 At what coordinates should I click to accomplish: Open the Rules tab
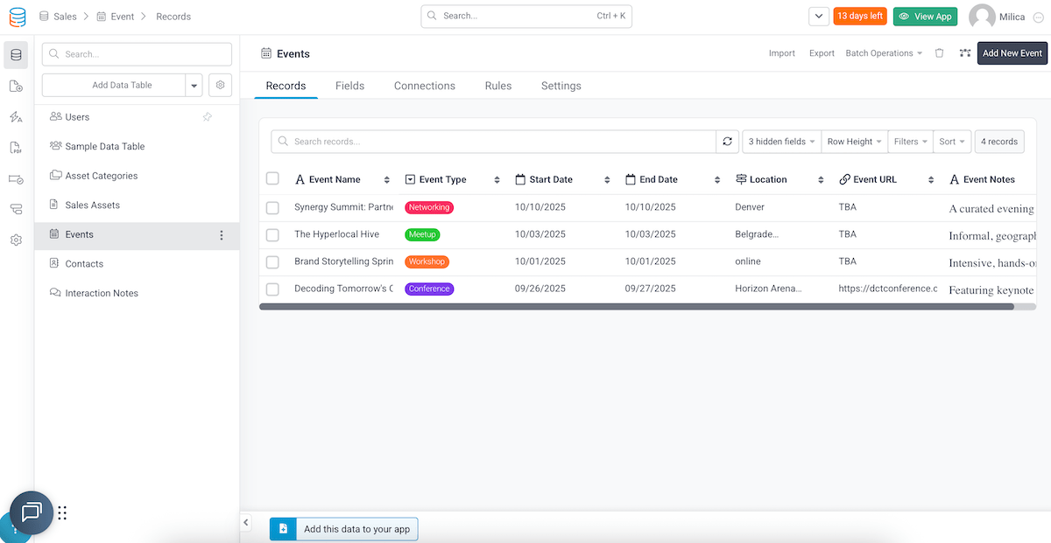[497, 85]
